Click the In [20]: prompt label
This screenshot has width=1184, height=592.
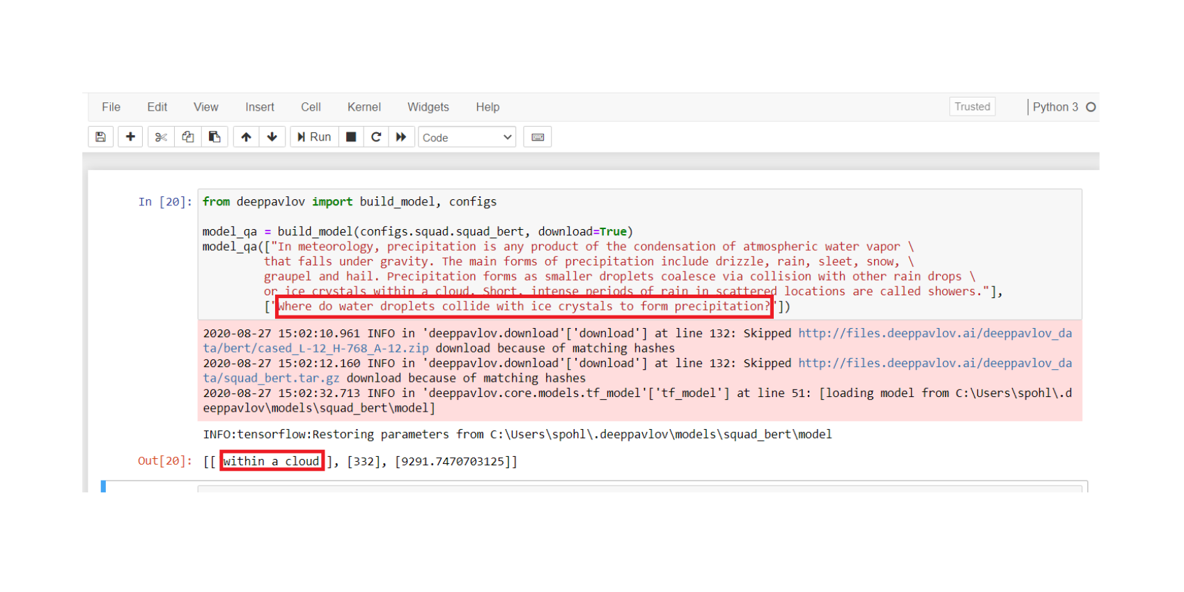164,202
